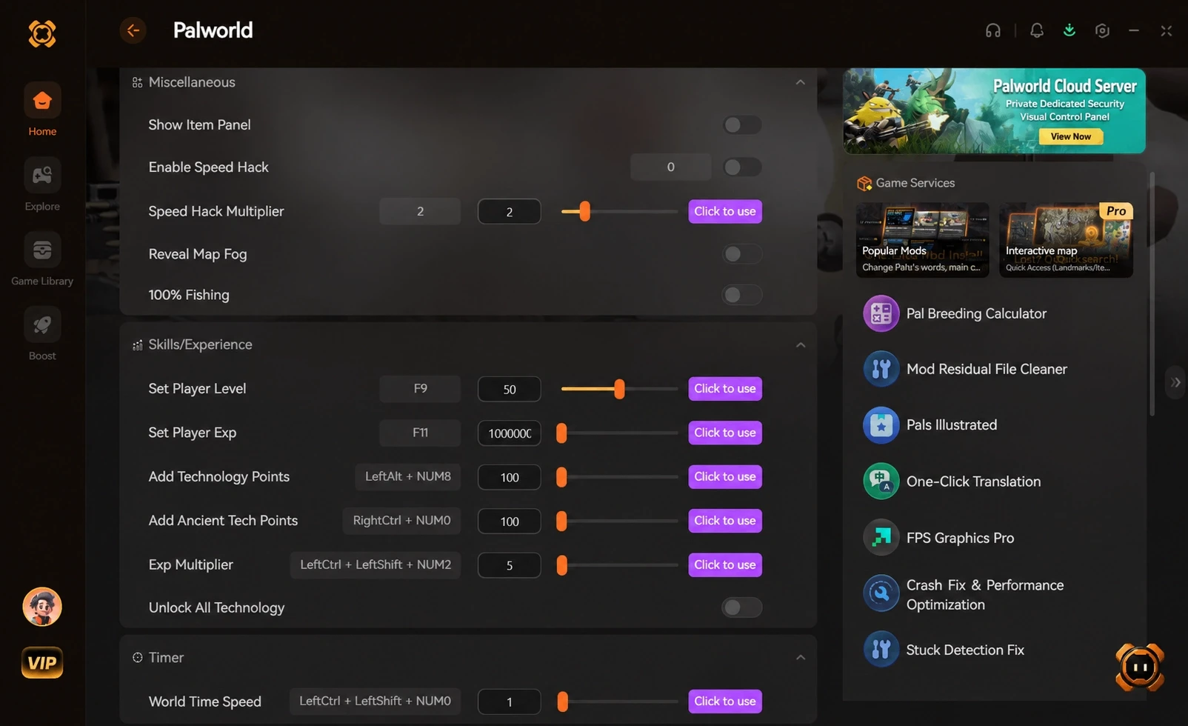This screenshot has height=726, width=1188.
Task: Open the Pal Breeding Calculator icon
Action: click(x=881, y=313)
